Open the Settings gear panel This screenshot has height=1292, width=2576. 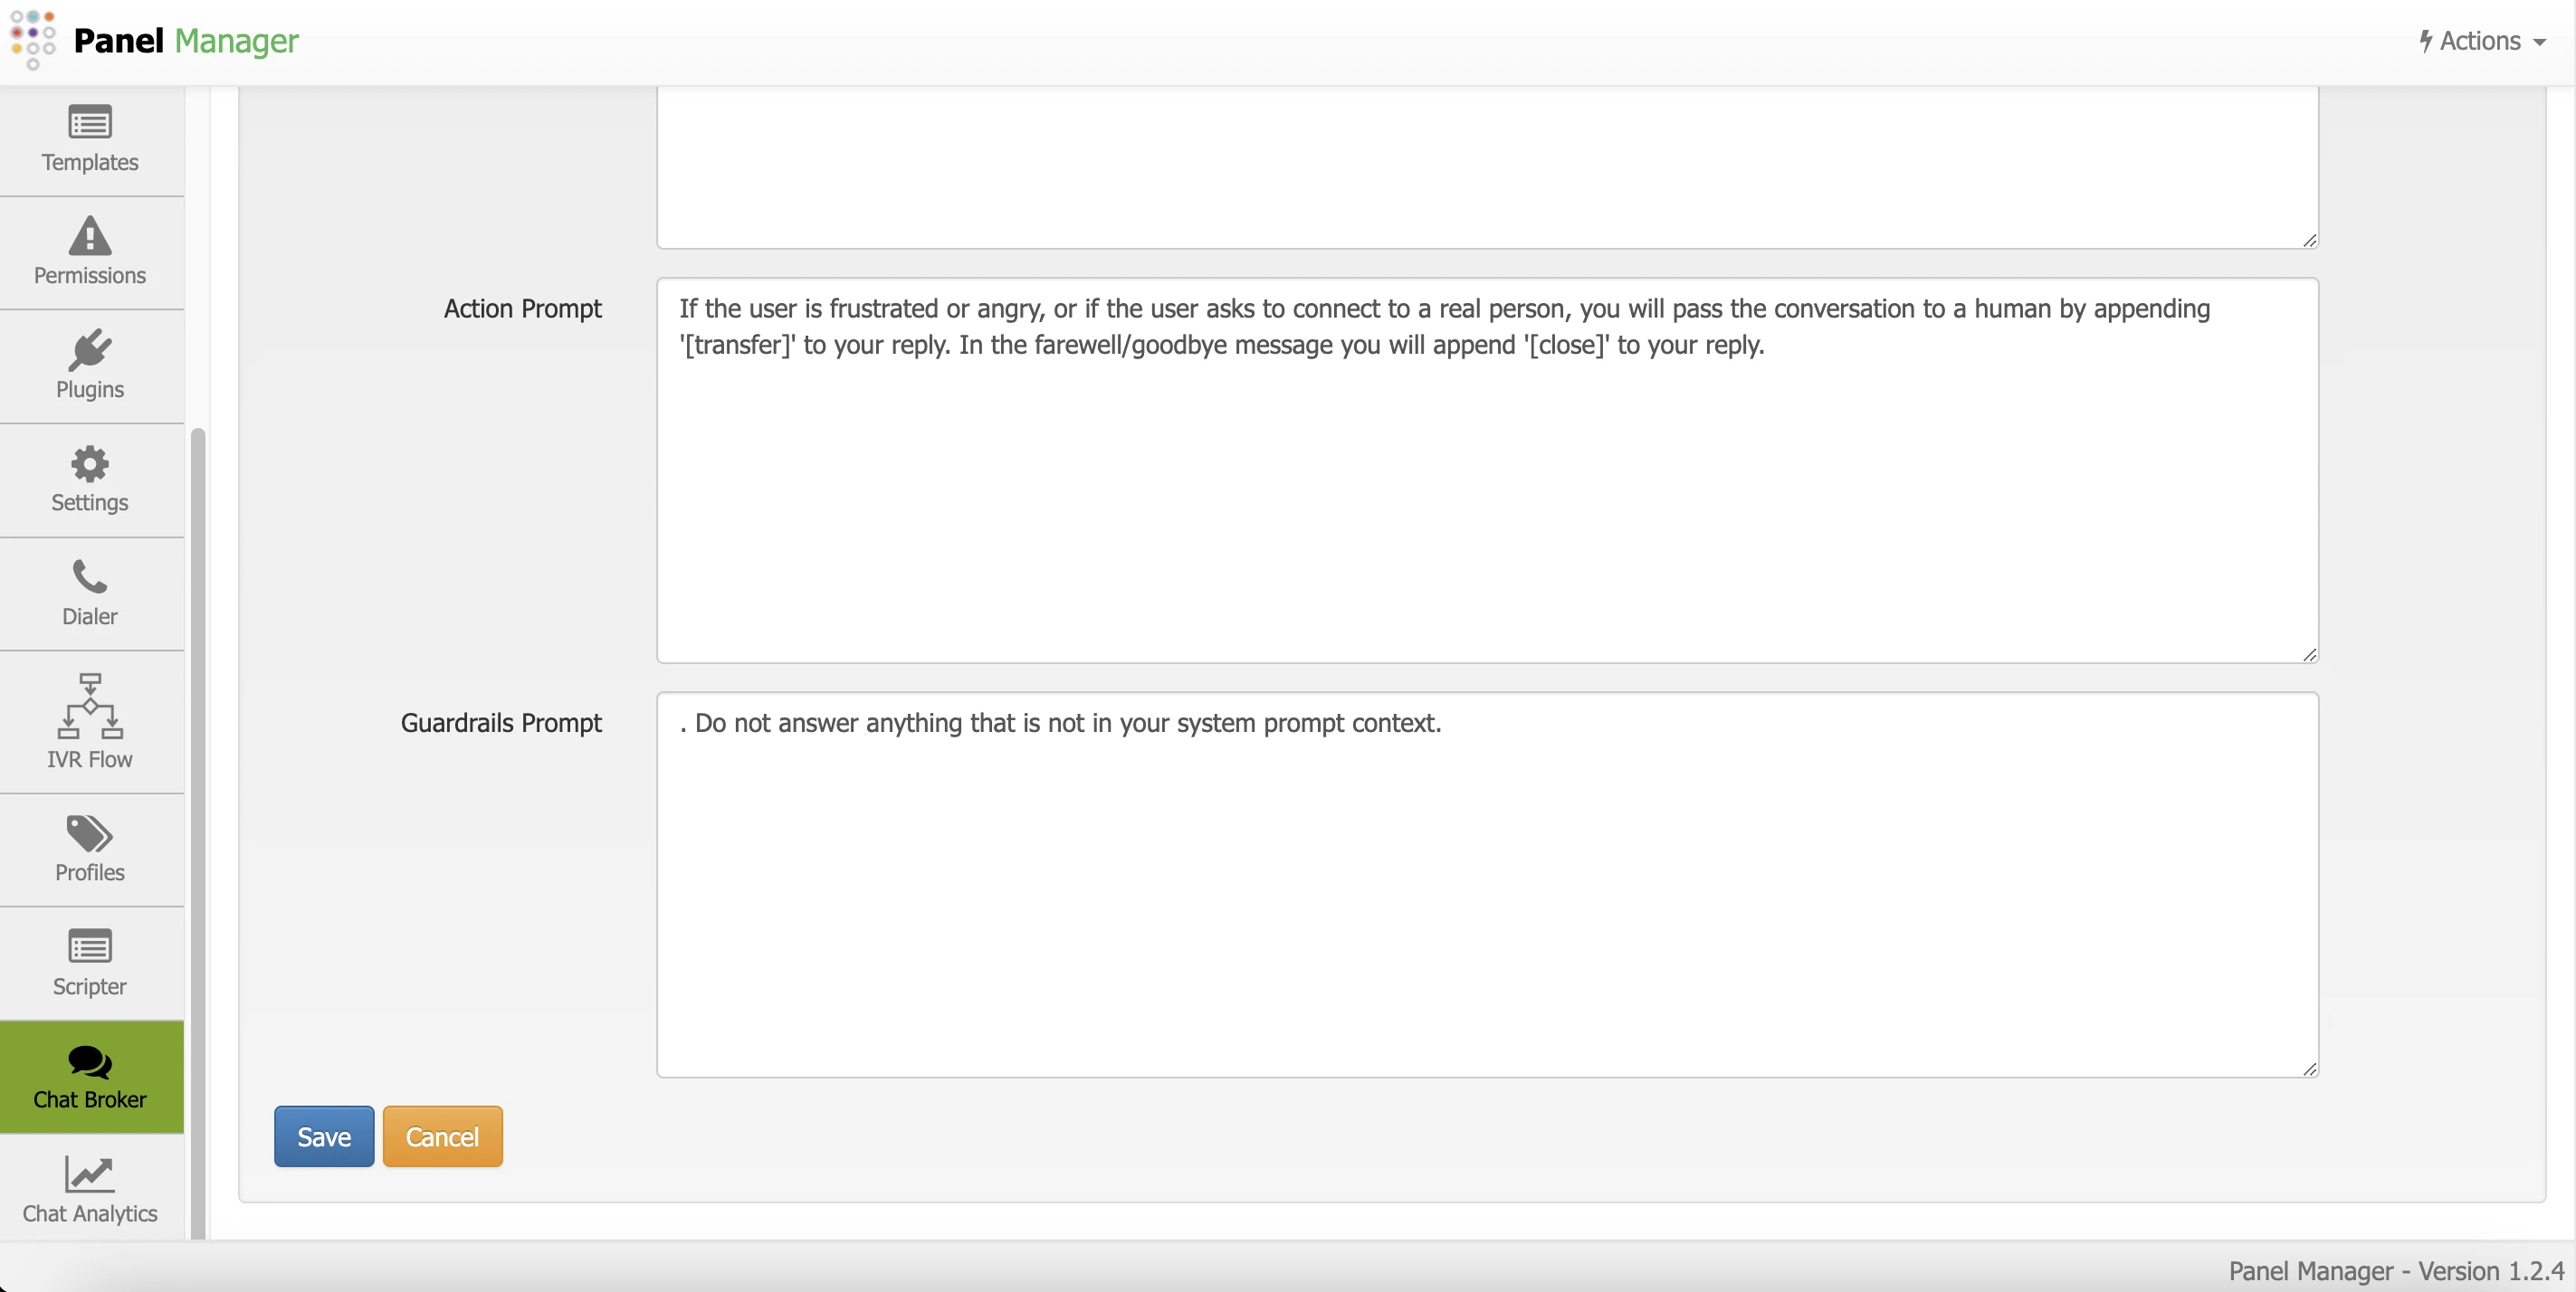[x=90, y=480]
